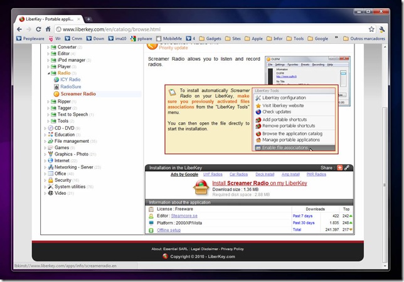Click the CD - DVD disc icon
Viewport: 404px width, 282px height.
(50, 128)
